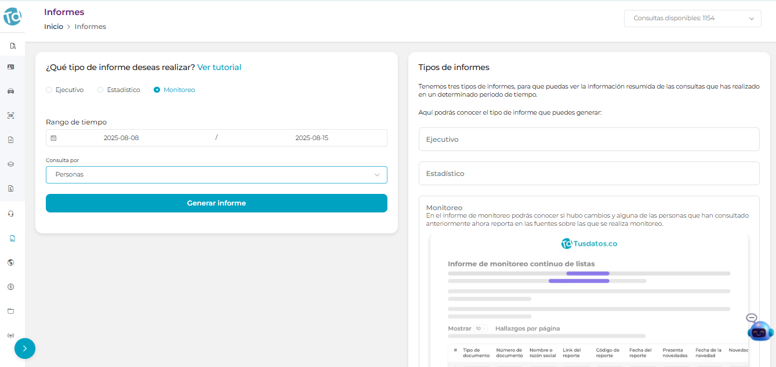Open the broadcast signal sidebar icon

click(x=10, y=335)
